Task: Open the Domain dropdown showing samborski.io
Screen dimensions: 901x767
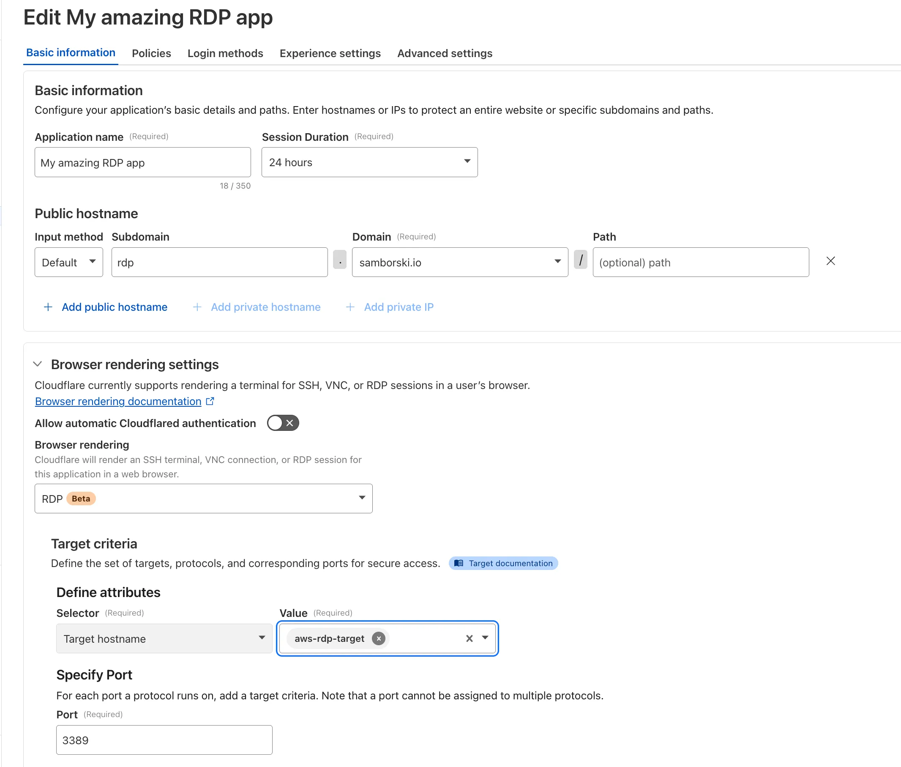Action: pos(557,261)
